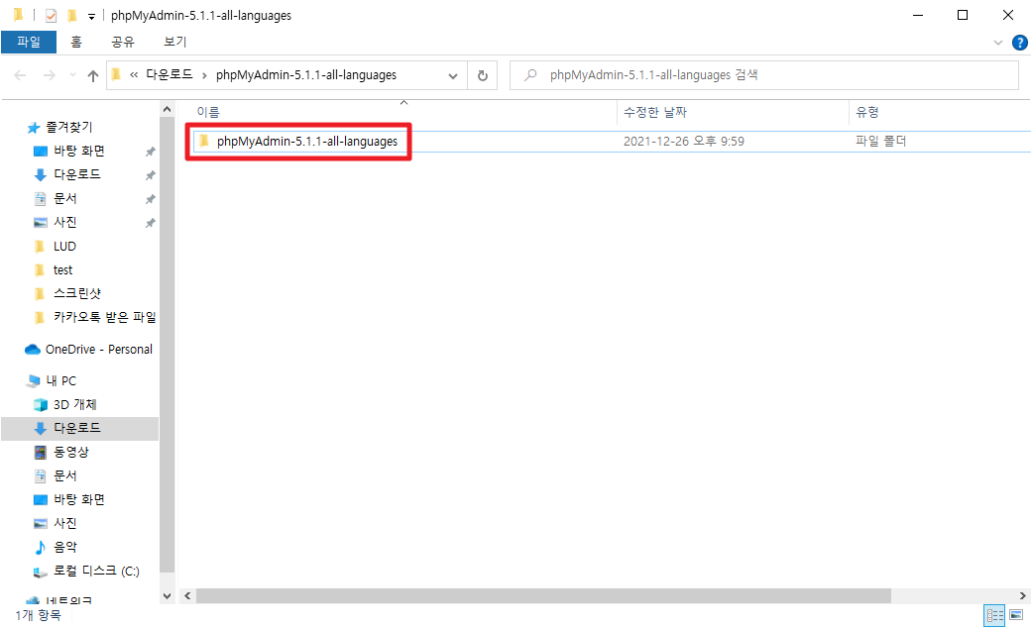Open 3D 개체 under 내 PC
This screenshot has height=628, width=1032.
(75, 404)
